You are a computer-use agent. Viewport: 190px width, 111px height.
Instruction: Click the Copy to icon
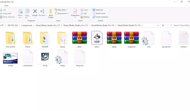(27, 12)
